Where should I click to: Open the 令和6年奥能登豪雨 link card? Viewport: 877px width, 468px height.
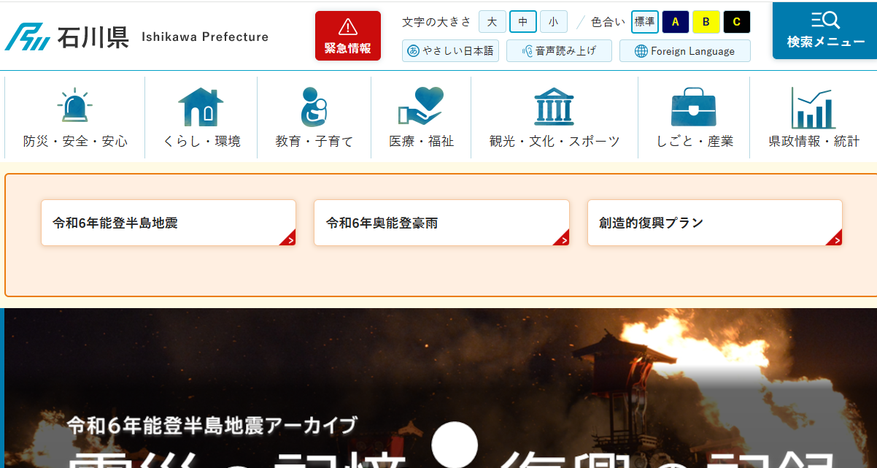point(441,223)
